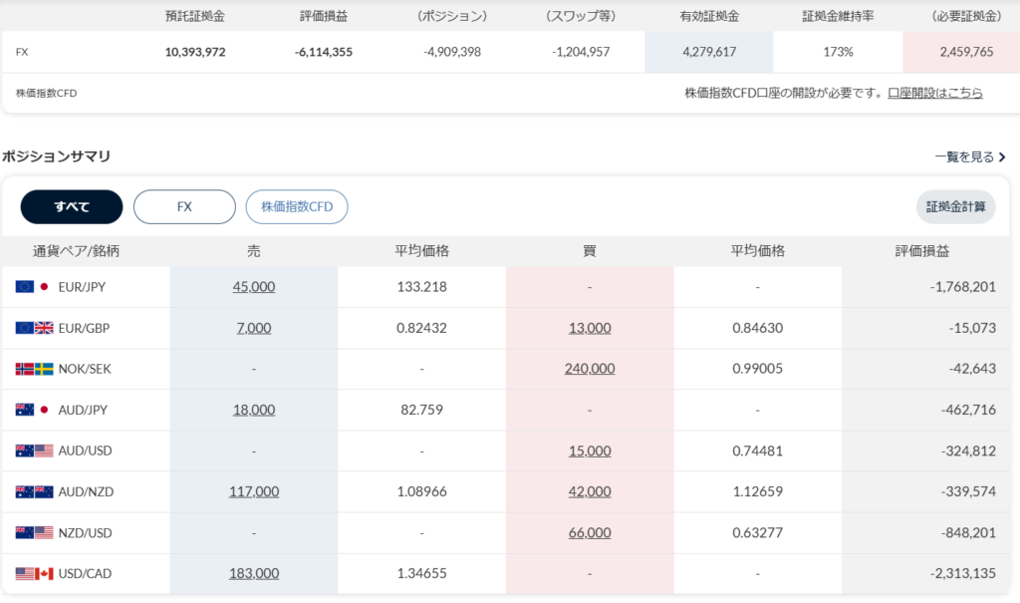The height and width of the screenshot is (603, 1020).
Task: Click the USD/CAD flag icon
Action: click(x=34, y=573)
